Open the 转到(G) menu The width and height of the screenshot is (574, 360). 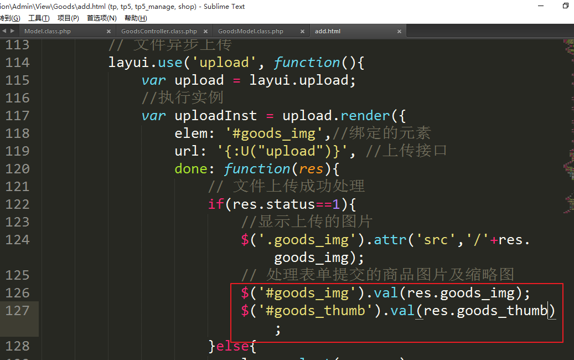tap(10, 18)
